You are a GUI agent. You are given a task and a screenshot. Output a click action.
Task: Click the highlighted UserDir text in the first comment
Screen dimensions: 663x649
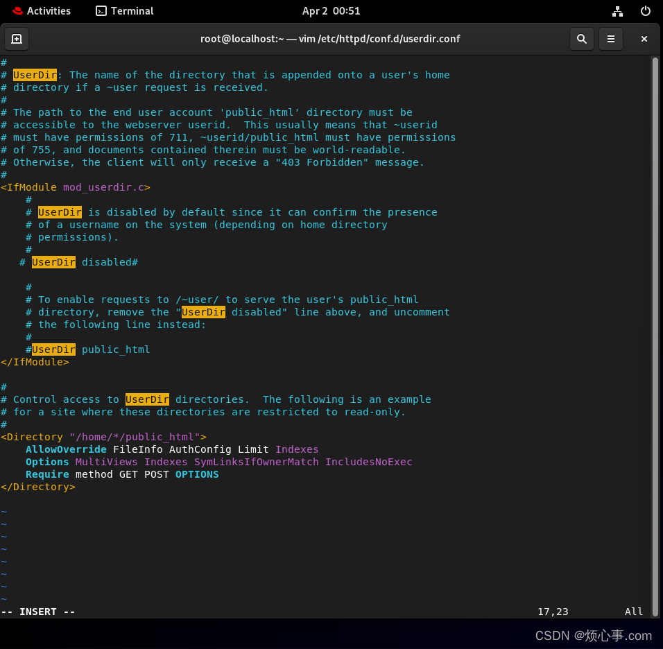click(34, 74)
